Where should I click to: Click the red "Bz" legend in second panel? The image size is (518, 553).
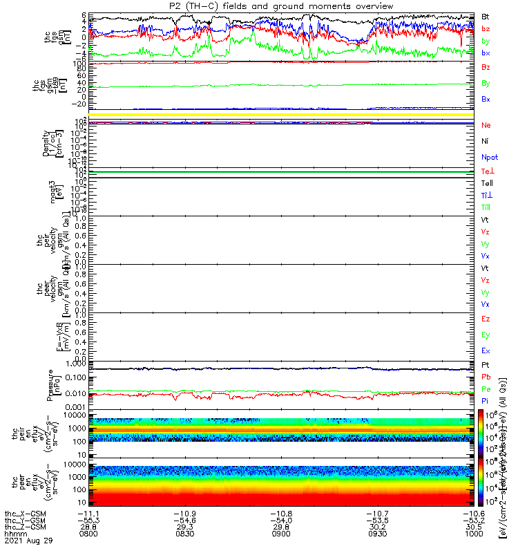[486, 67]
